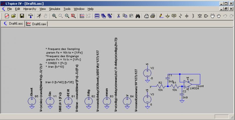This screenshot has height=120, width=235.
Task: Open Control Panel hammer icon
Action: click(30, 16)
